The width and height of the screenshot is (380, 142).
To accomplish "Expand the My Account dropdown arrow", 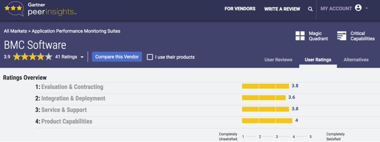I will (x=367, y=9).
